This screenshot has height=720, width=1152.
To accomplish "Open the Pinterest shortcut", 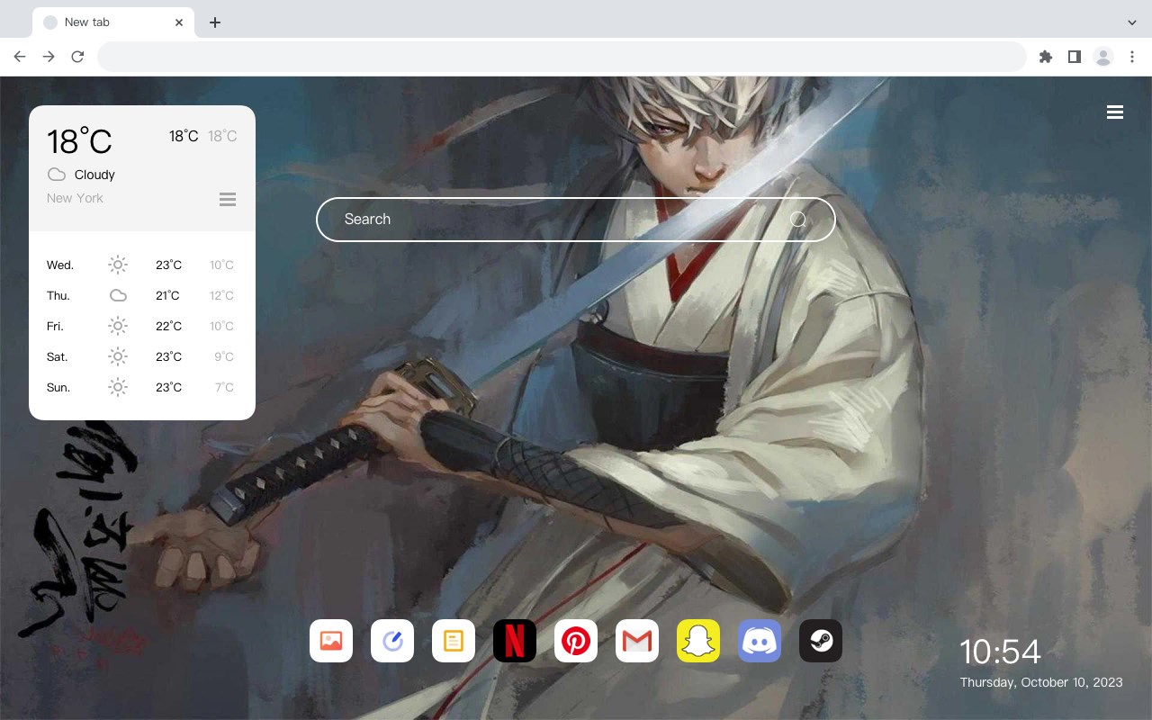I will [x=576, y=641].
